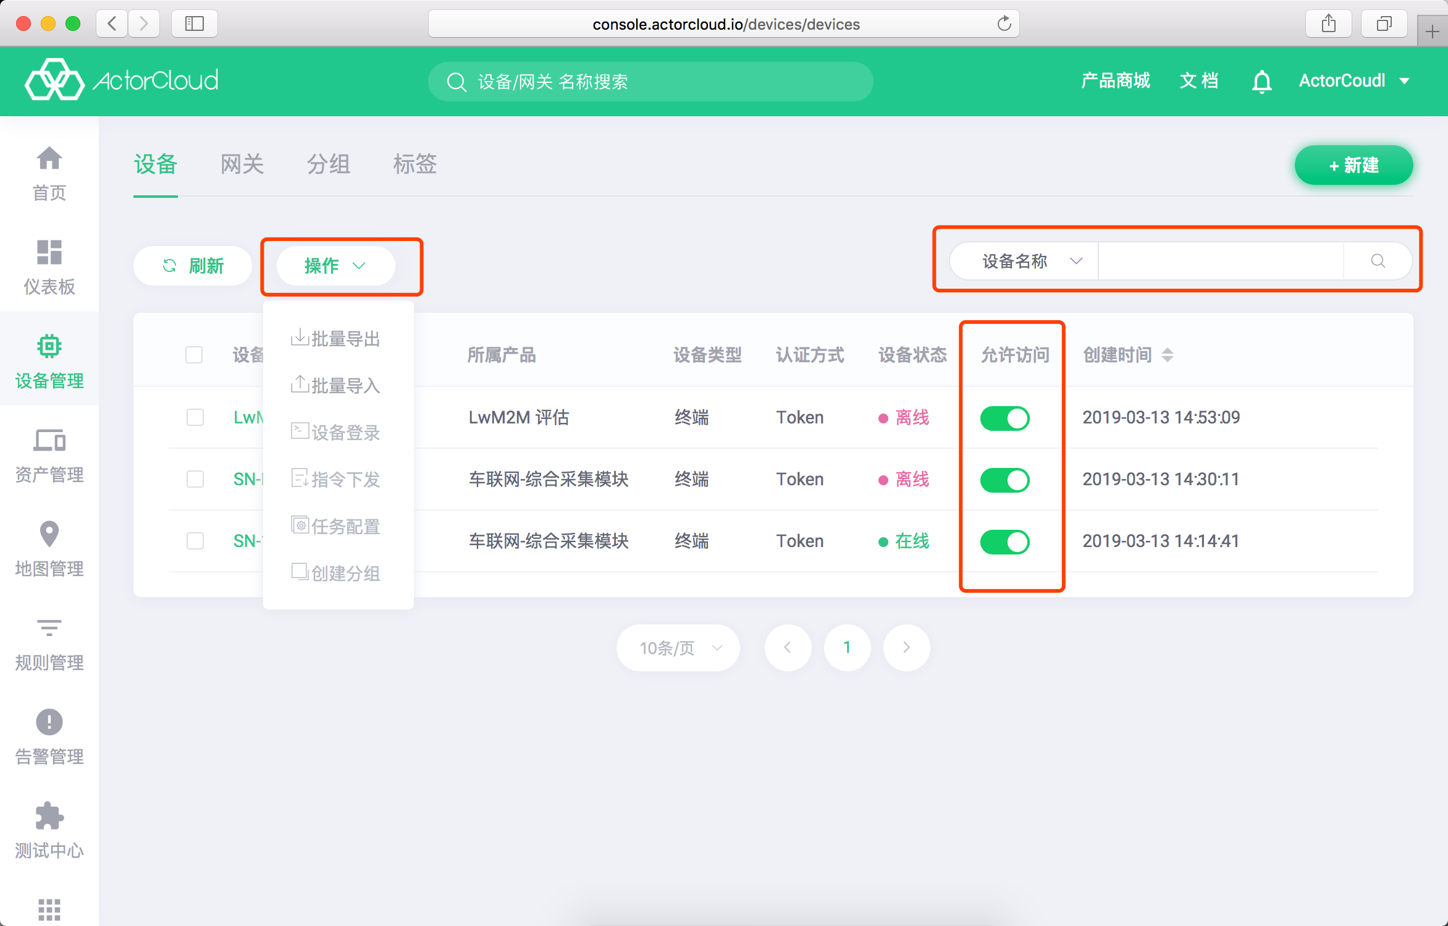Click the notification bell icon
Screen dimensions: 1448x926
tap(1261, 81)
